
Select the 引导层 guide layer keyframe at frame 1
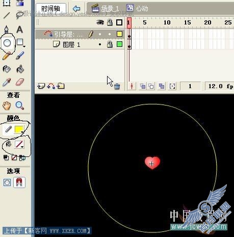pos(129,34)
